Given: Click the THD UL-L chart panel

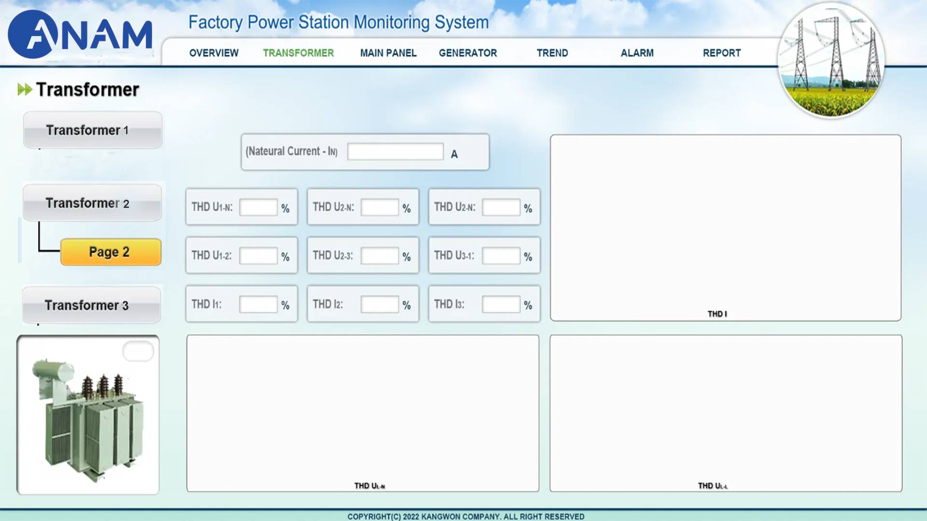Looking at the screenshot, I should click(726, 413).
